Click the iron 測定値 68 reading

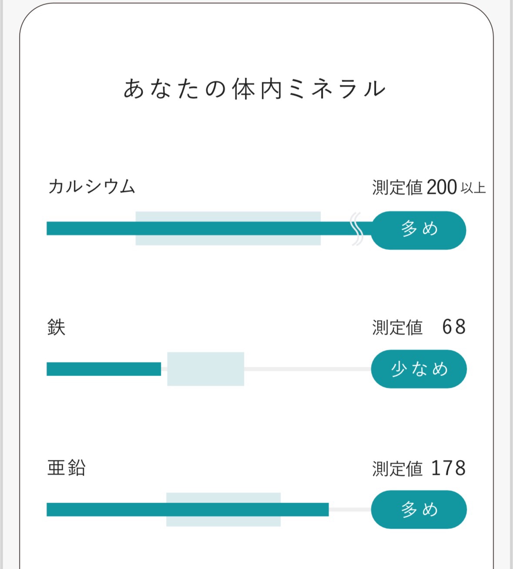point(419,327)
